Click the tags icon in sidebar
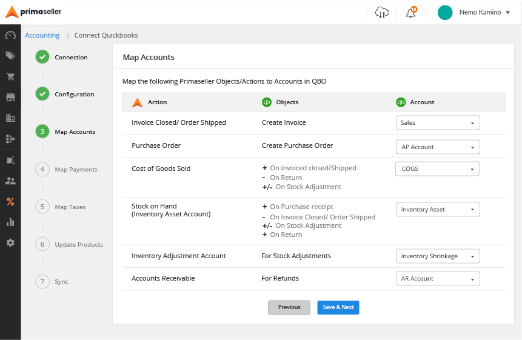This screenshot has width=522, height=340. point(10,56)
